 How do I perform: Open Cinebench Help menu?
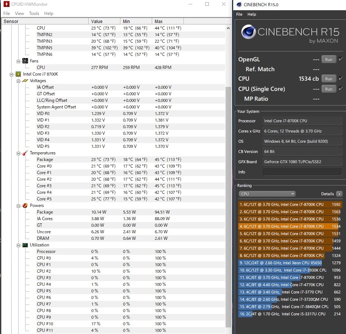tap(251, 14)
